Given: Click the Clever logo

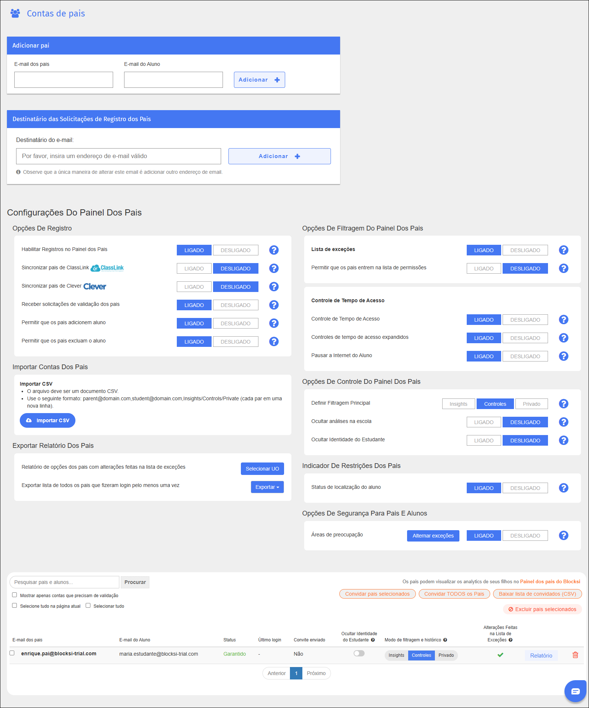Looking at the screenshot, I should point(95,286).
